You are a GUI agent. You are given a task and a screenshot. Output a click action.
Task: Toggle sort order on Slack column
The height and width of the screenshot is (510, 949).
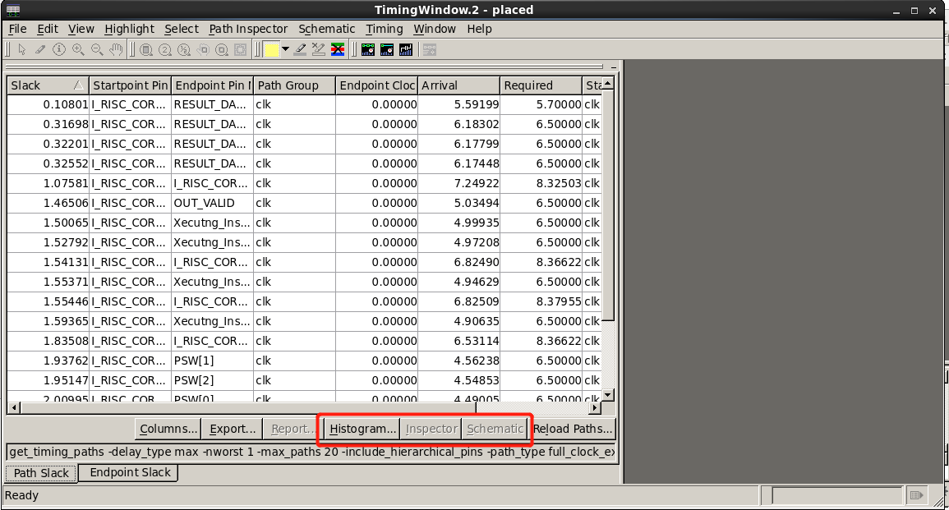pyautogui.click(x=48, y=85)
